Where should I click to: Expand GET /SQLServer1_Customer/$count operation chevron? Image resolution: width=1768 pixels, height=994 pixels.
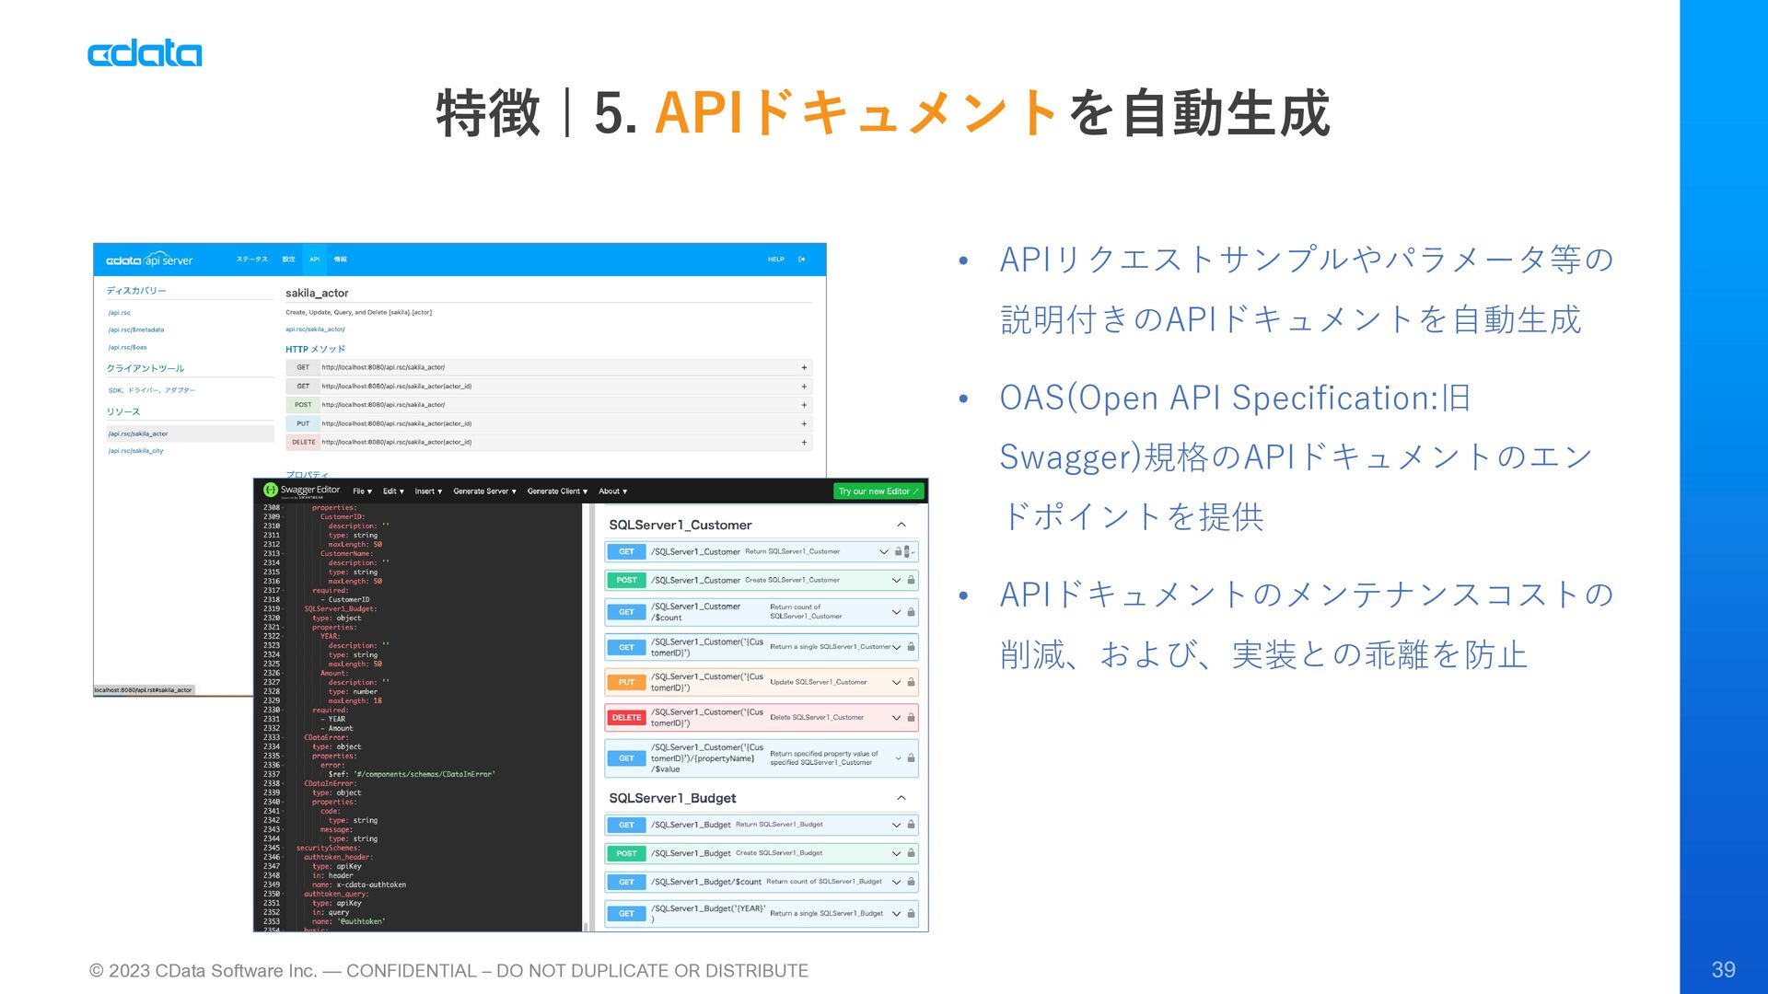pos(896,612)
